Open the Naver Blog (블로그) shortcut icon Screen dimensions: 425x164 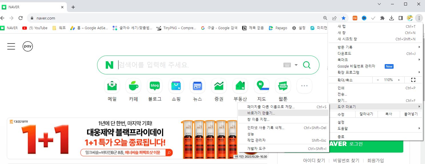155,86
